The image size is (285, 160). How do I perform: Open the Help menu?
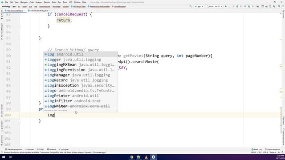pyautogui.click(x=84, y=2)
